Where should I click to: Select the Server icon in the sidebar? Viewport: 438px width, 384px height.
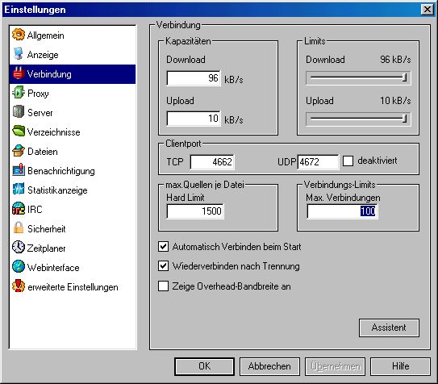19,112
